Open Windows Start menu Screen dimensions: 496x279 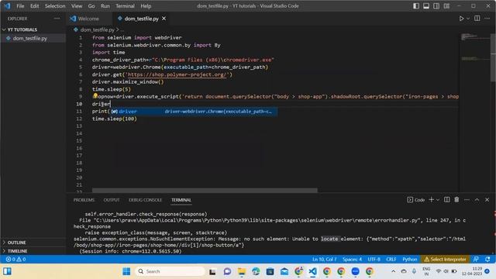pos(126,271)
